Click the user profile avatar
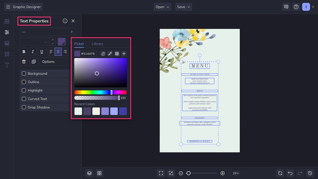318x179 pixels. 306,7
